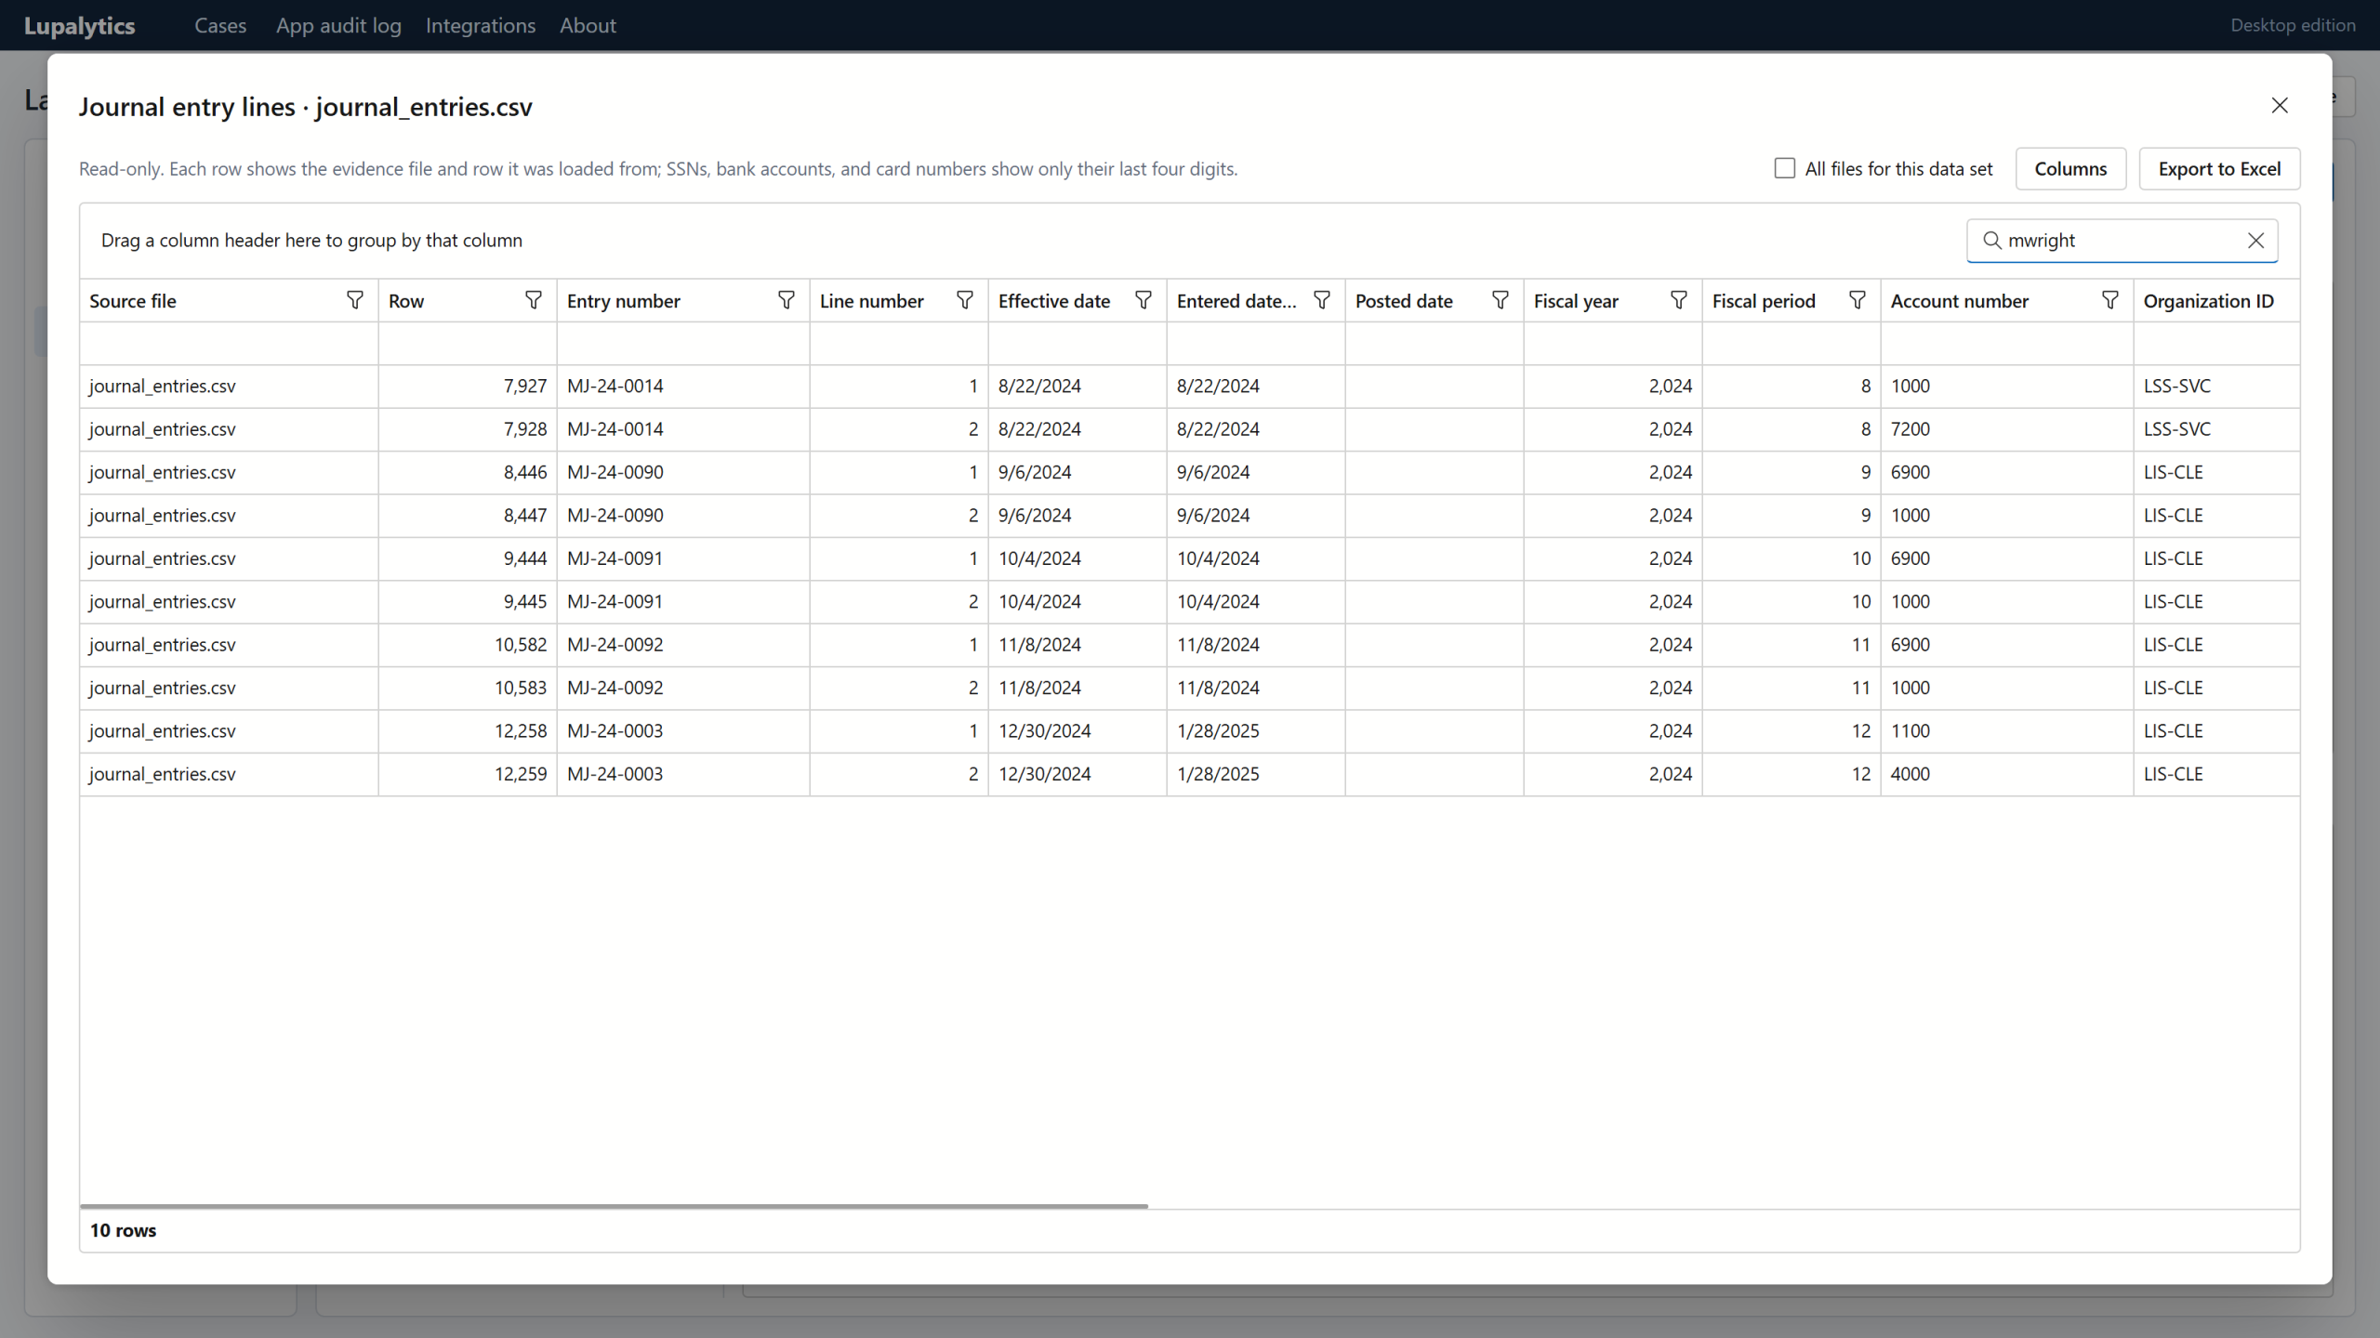Click the search magnifier icon

click(x=1991, y=241)
